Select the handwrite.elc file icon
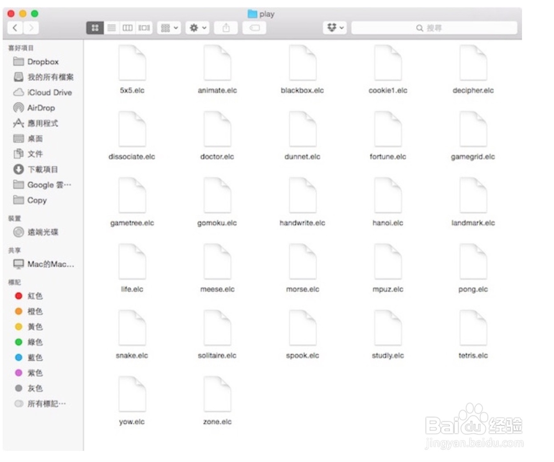Screen dimensions: 554x462 tap(302, 195)
